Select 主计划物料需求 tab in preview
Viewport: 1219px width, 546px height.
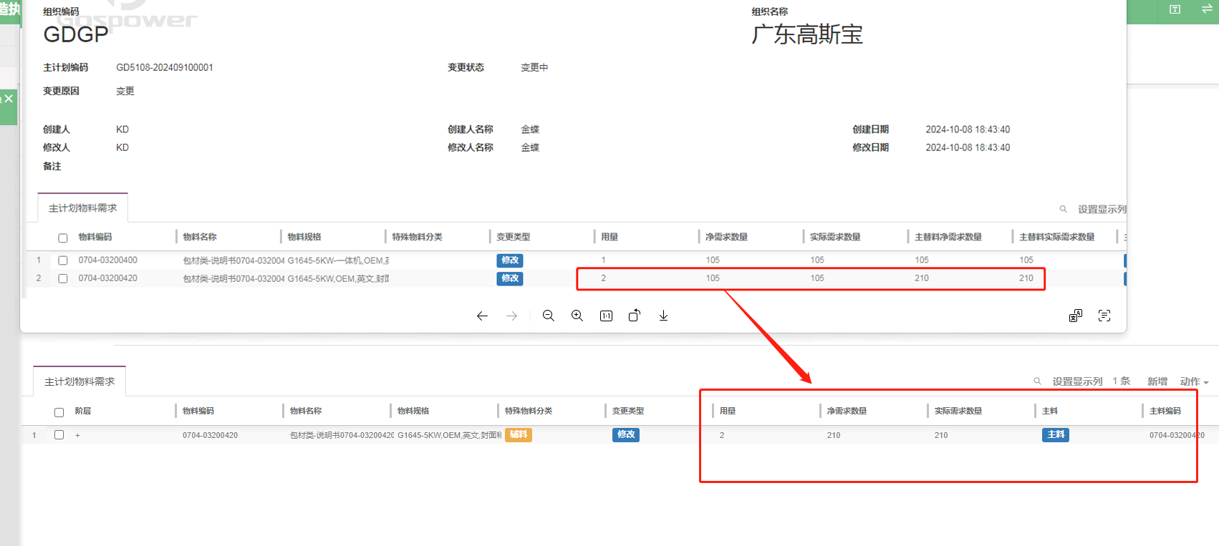83,208
